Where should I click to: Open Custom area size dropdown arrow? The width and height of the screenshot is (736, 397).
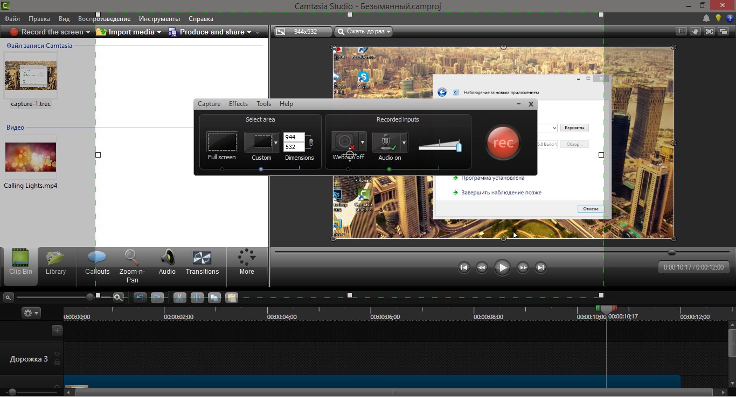click(x=276, y=143)
